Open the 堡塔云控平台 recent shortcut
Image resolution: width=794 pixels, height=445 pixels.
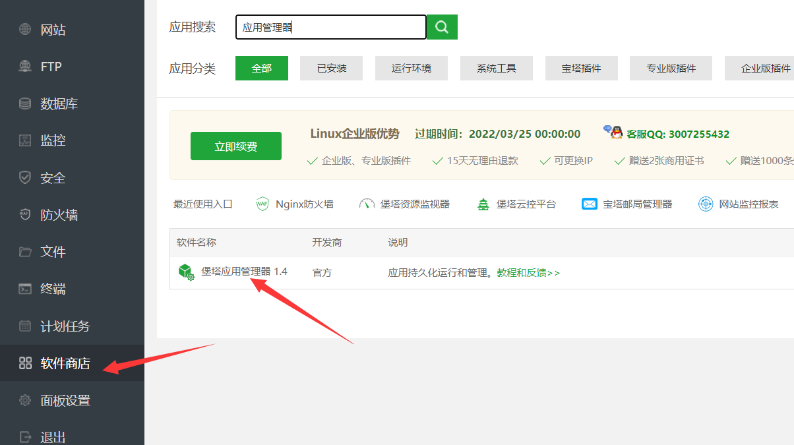(x=516, y=204)
